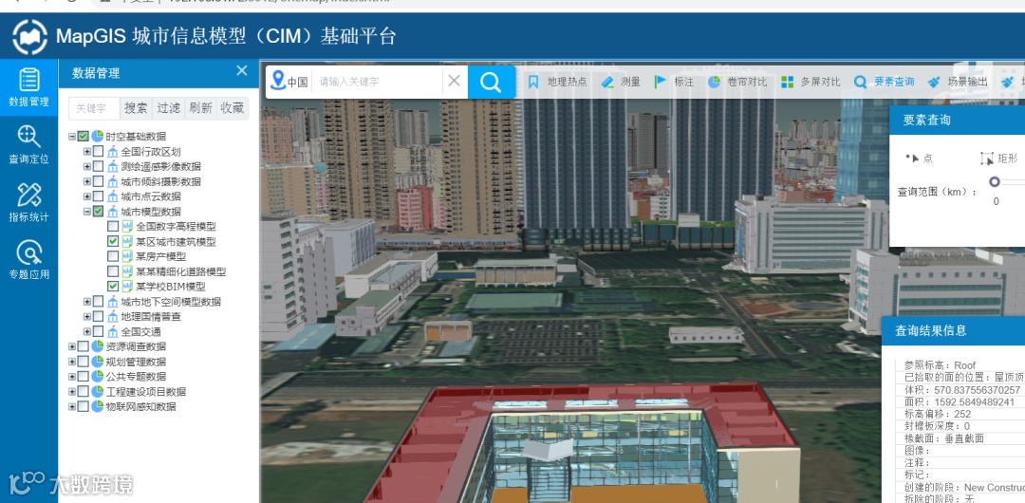Viewport: 1025px width, 503px height.
Task: Open the 要素查询 feature query tool
Action: [884, 82]
